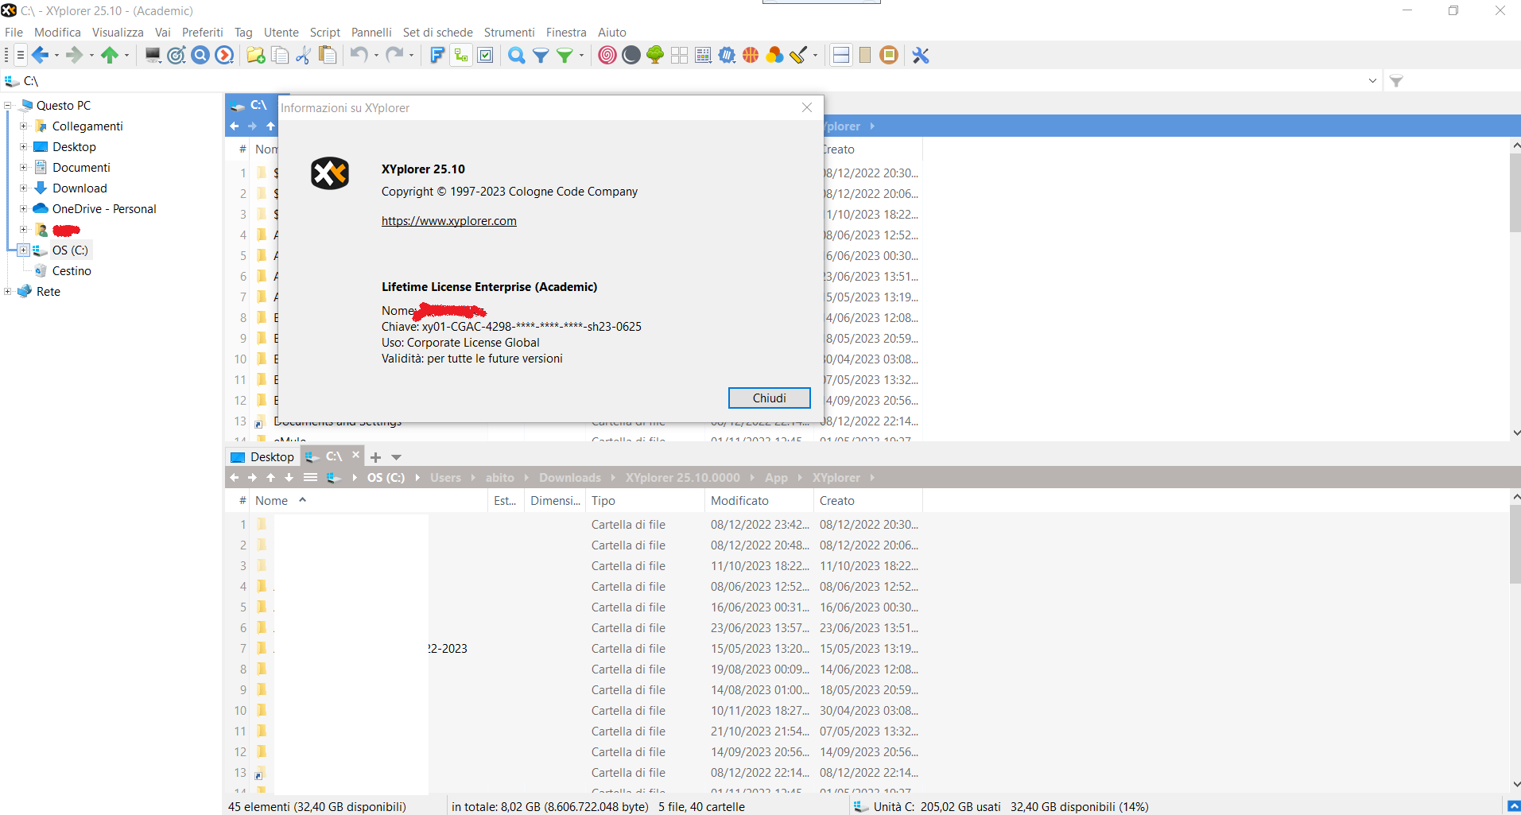Viewport: 1521px width, 815px height.
Task: Click Chiudi to close the dialog
Action: pos(769,398)
